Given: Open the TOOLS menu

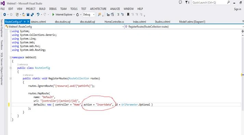Looking at the screenshot, I should pyautogui.click(x=74, y=9).
